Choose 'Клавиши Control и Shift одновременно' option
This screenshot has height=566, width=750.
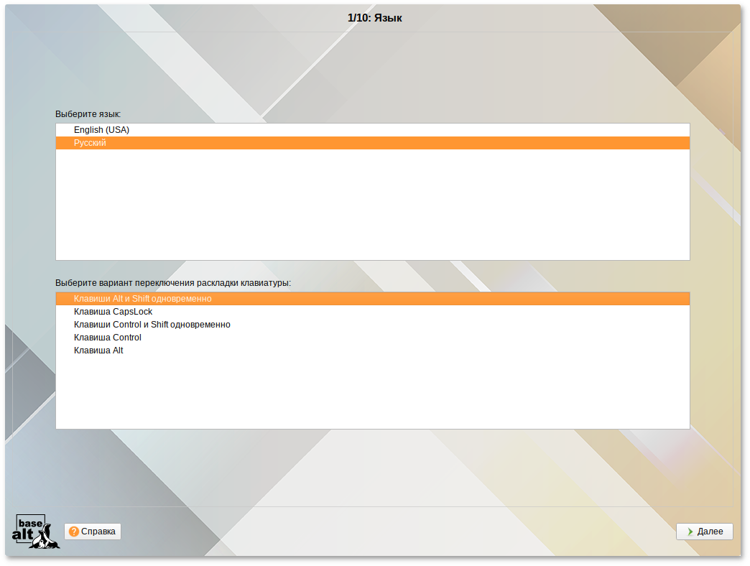[152, 325]
